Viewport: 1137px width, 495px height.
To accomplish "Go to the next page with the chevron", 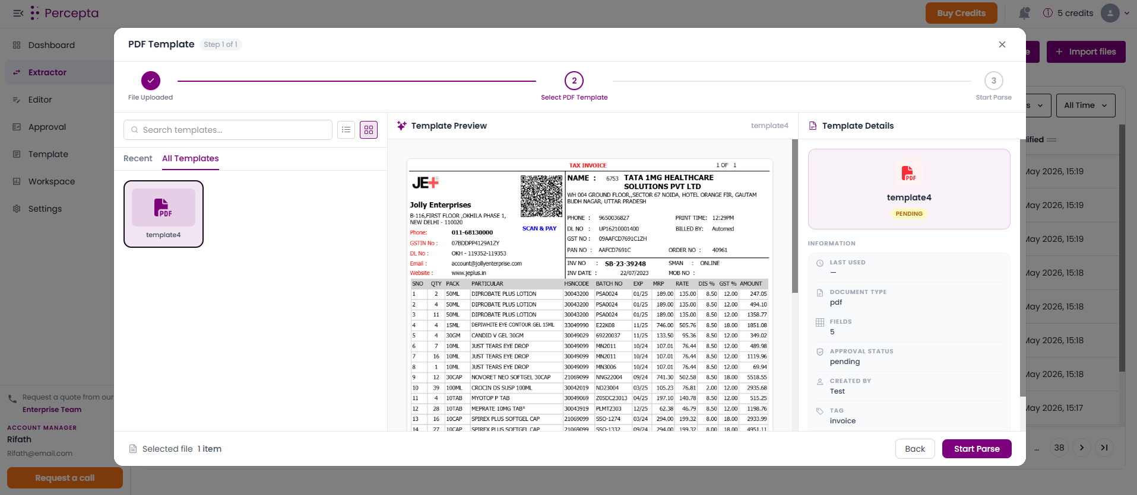I will [x=1082, y=448].
